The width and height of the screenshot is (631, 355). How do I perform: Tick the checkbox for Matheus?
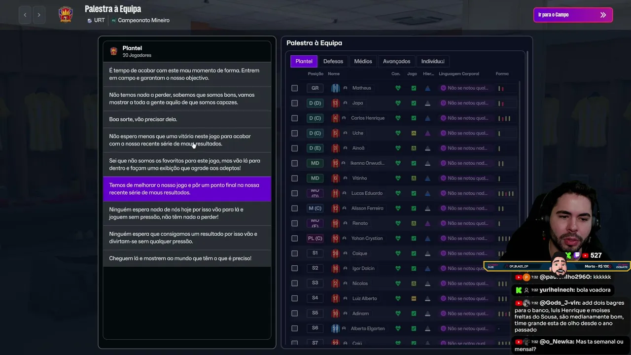coord(295,88)
